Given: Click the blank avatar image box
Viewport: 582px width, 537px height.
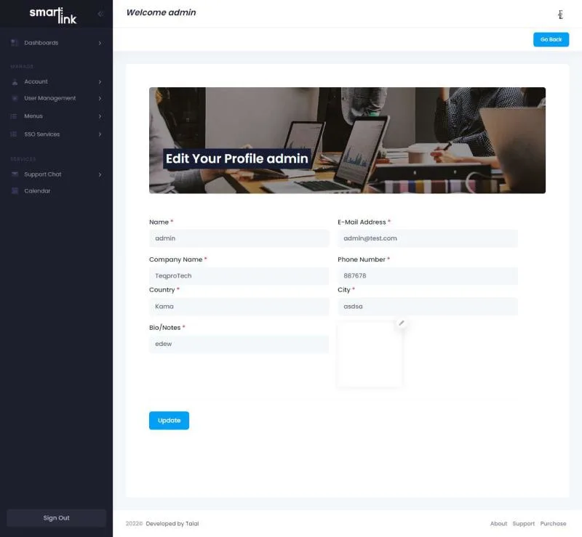Looking at the screenshot, I should [x=370, y=355].
